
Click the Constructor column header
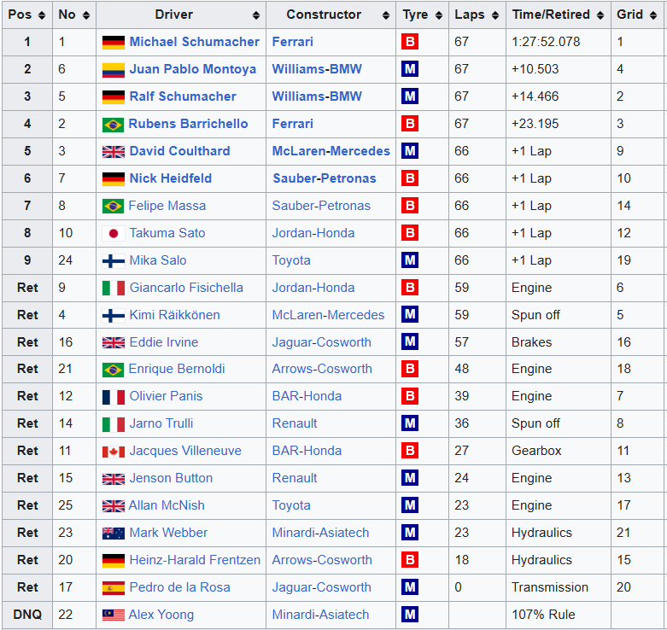click(x=331, y=15)
